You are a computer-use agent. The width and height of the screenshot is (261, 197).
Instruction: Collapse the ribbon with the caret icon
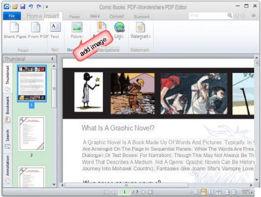tap(254, 15)
